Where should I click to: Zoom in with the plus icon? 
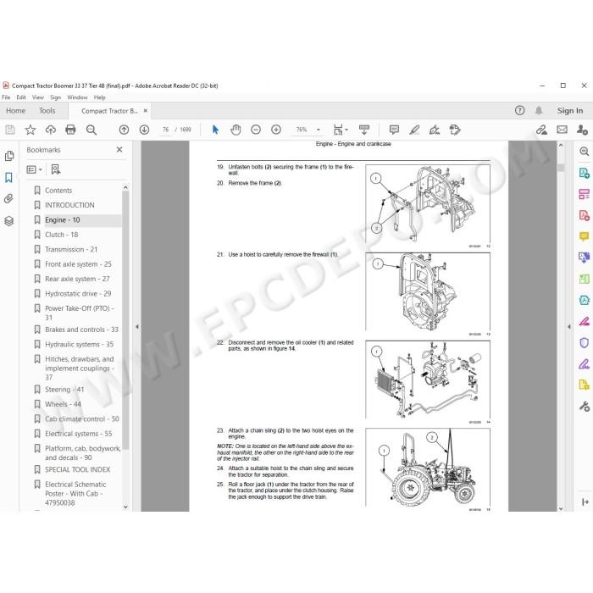point(276,130)
